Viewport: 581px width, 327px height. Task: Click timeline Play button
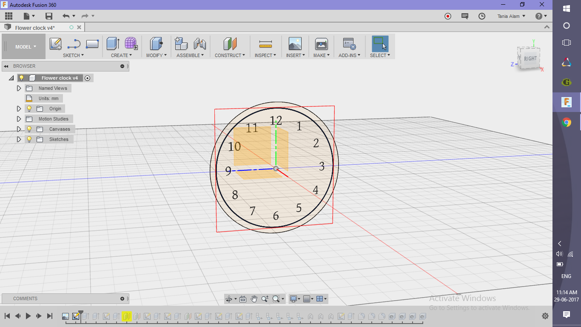click(x=28, y=316)
